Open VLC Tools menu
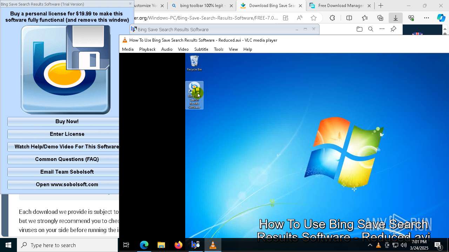The width and height of the screenshot is (449, 252). click(219, 49)
